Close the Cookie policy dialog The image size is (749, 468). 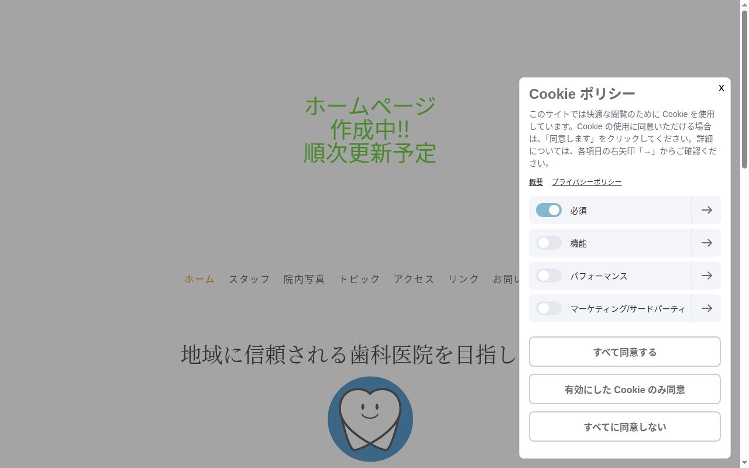721,88
